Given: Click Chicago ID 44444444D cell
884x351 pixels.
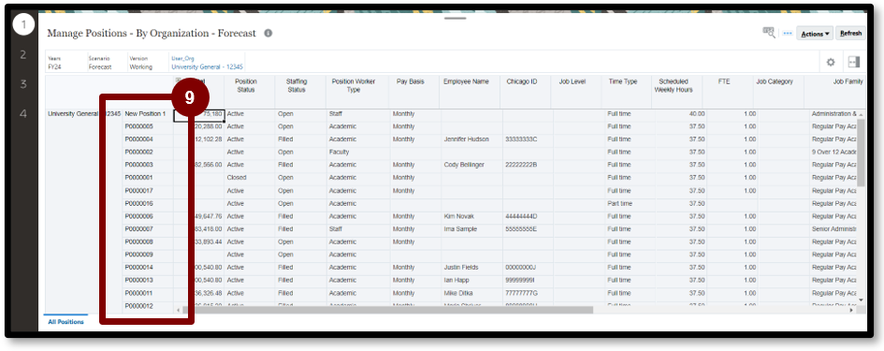Looking at the screenshot, I should tap(521, 217).
